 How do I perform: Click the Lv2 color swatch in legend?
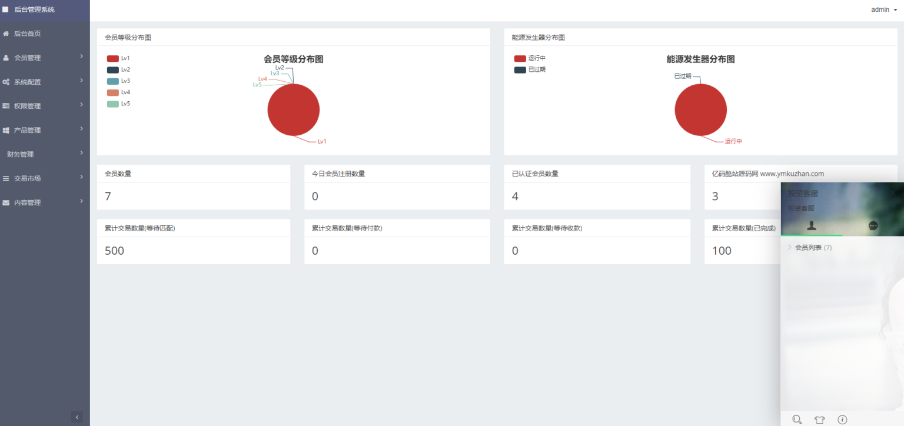coord(112,69)
